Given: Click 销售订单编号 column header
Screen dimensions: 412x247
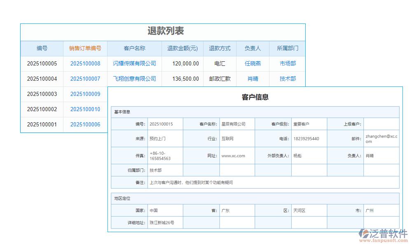Looking at the screenshot, I should 85,48.
